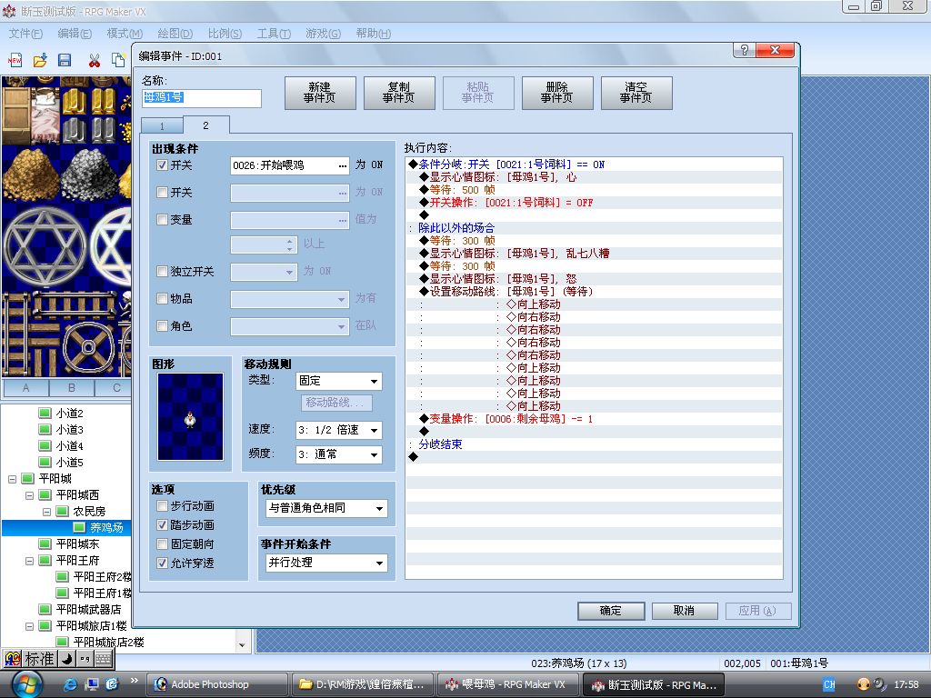Click the event 名称 name input field
This screenshot has width=931, height=698.
pos(202,98)
